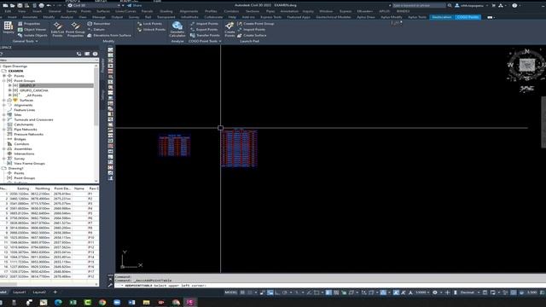Screen dimensions: 546x307
Task: Expand the Pipe Networks tree node
Action: pyautogui.click(x=4, y=130)
